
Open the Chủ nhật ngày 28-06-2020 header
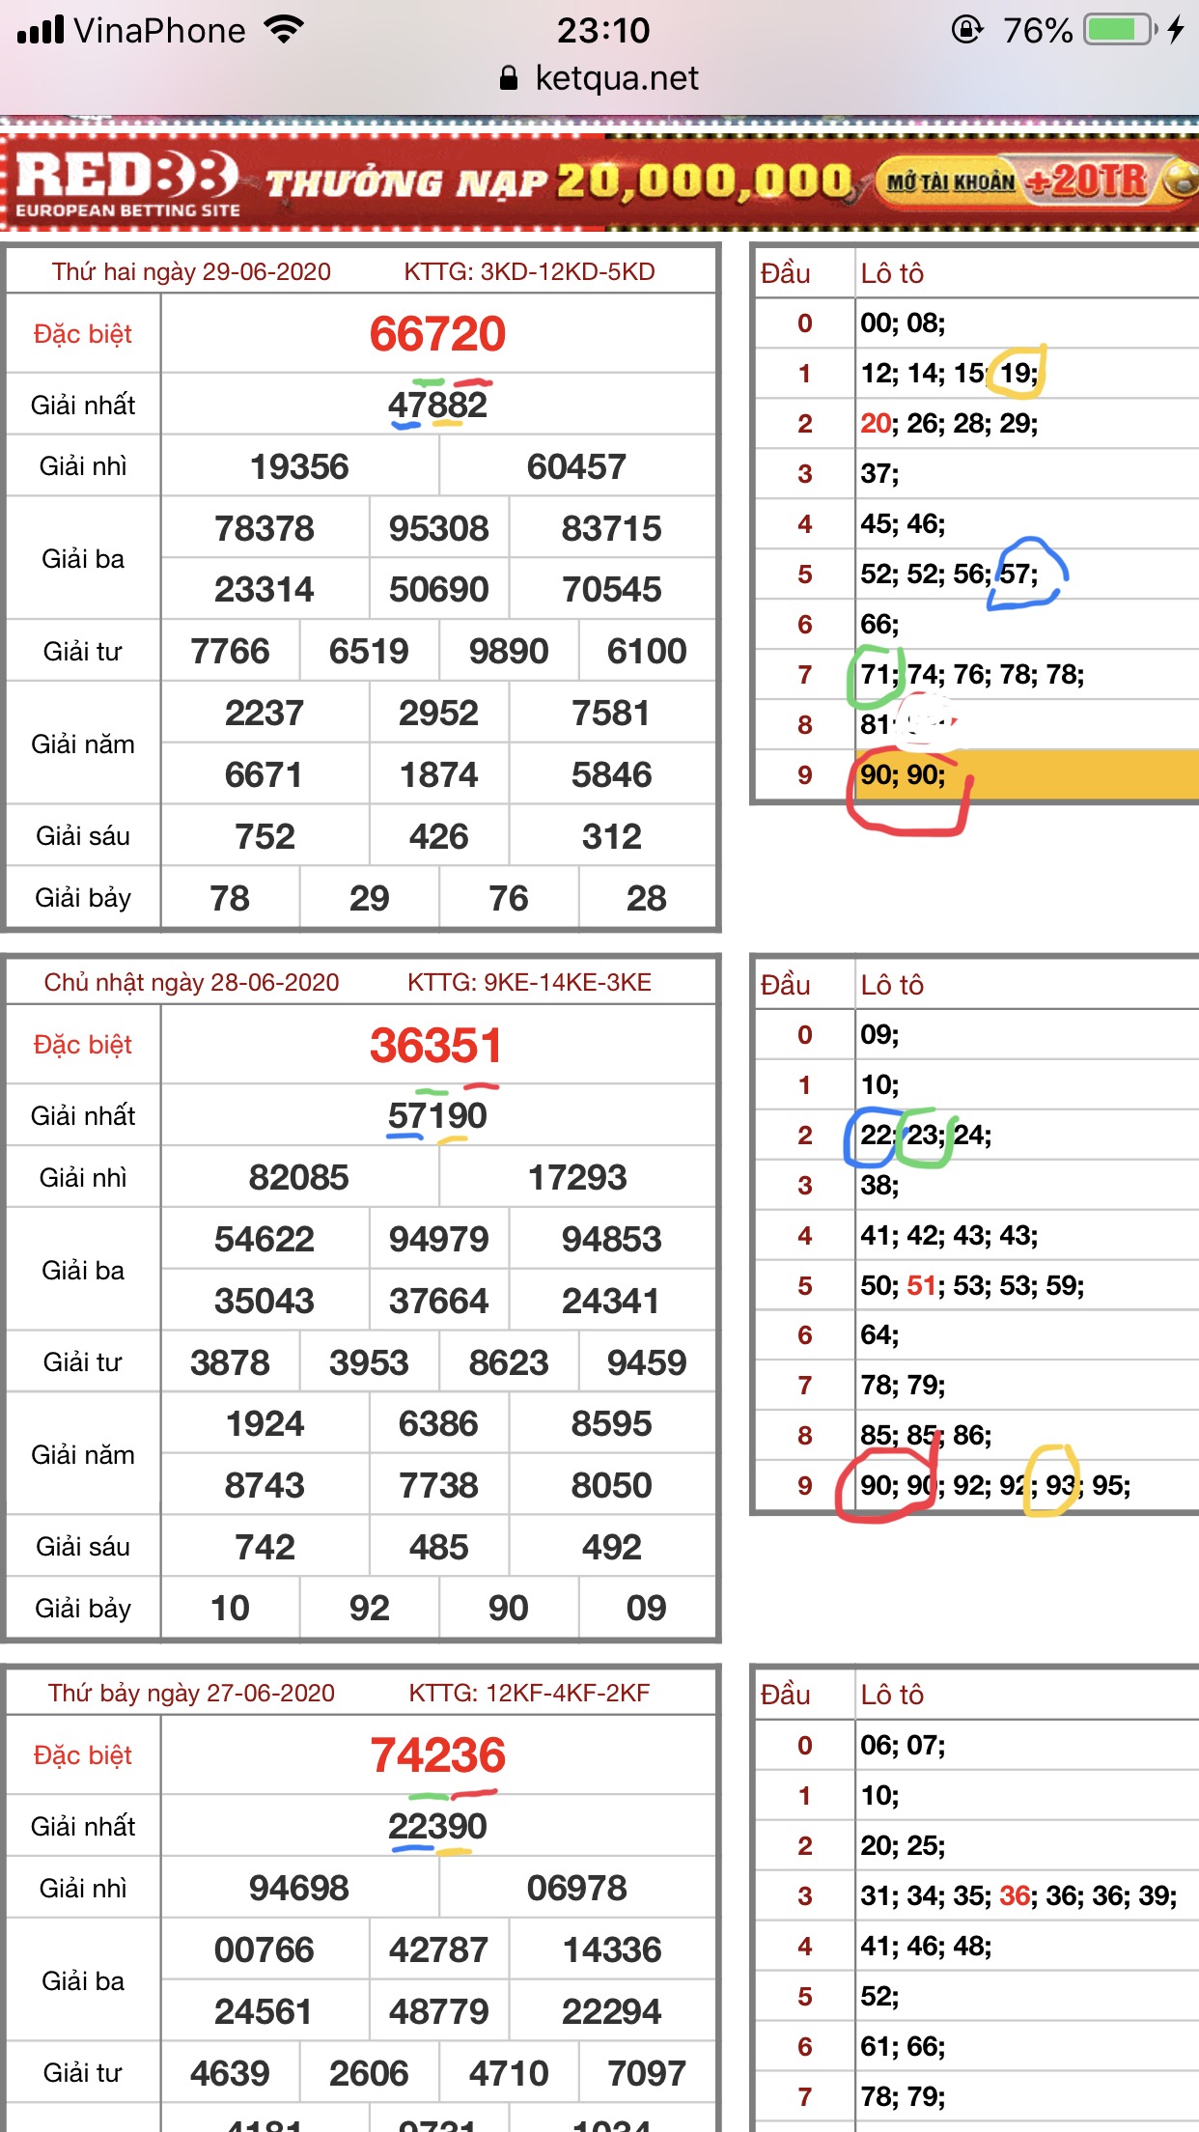pos(191,983)
